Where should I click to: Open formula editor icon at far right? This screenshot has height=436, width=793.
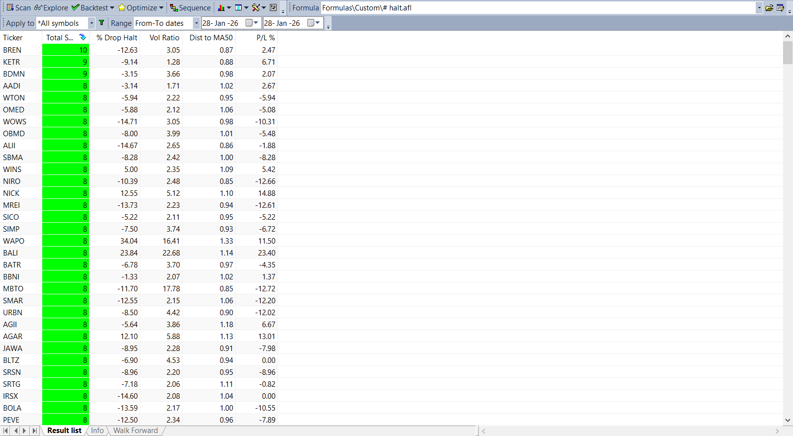point(781,8)
